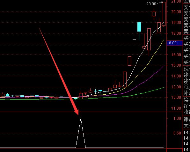This screenshot has height=152, width=190.
Task: Select the isolated red candle between 15.00 and 16.00
Action: pos(129,61)
